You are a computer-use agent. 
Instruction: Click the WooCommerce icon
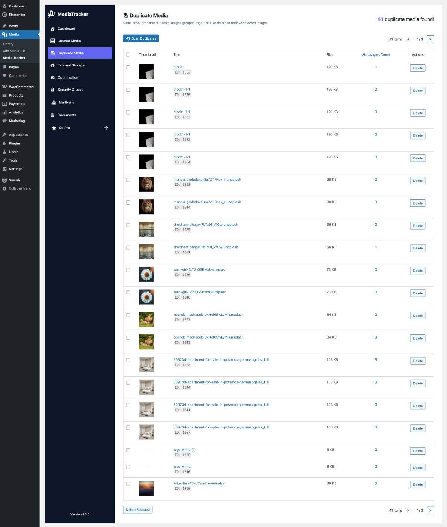(4, 87)
